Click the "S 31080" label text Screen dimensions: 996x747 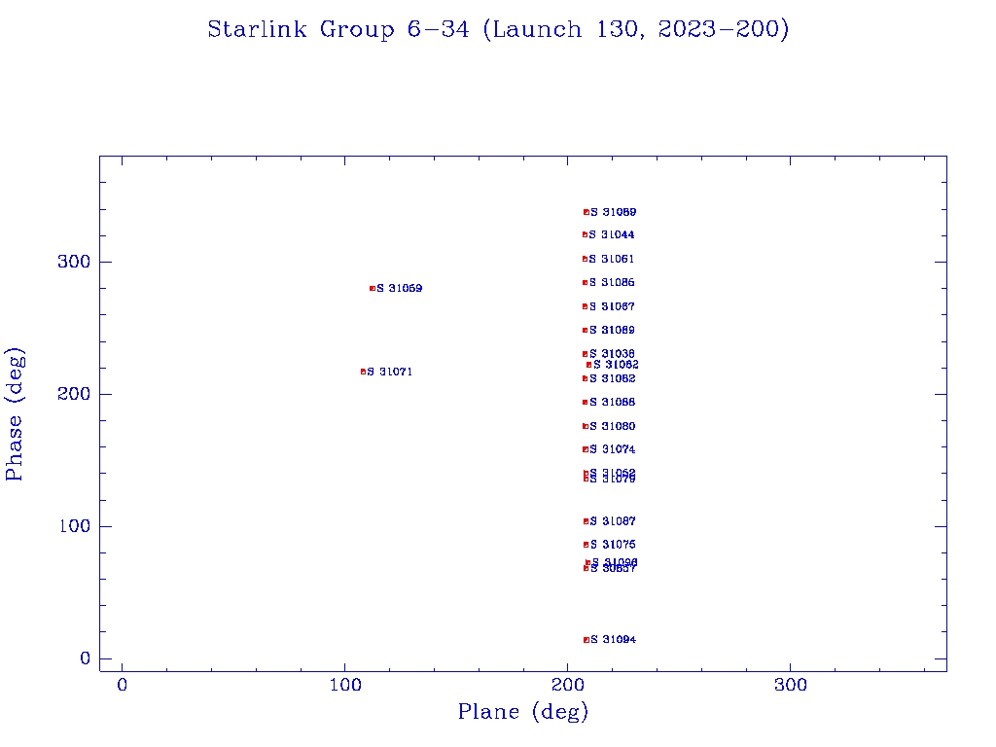pos(613,426)
